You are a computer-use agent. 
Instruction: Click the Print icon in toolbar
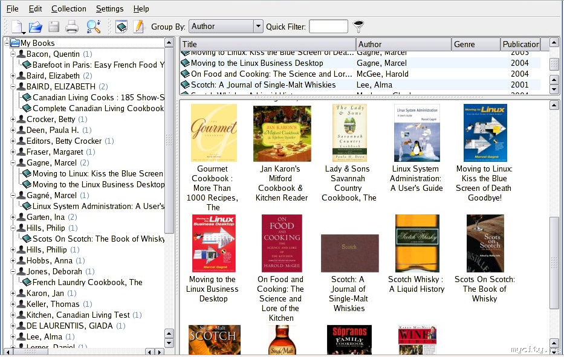[72, 27]
